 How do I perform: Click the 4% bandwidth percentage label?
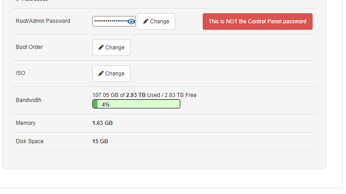106,104
